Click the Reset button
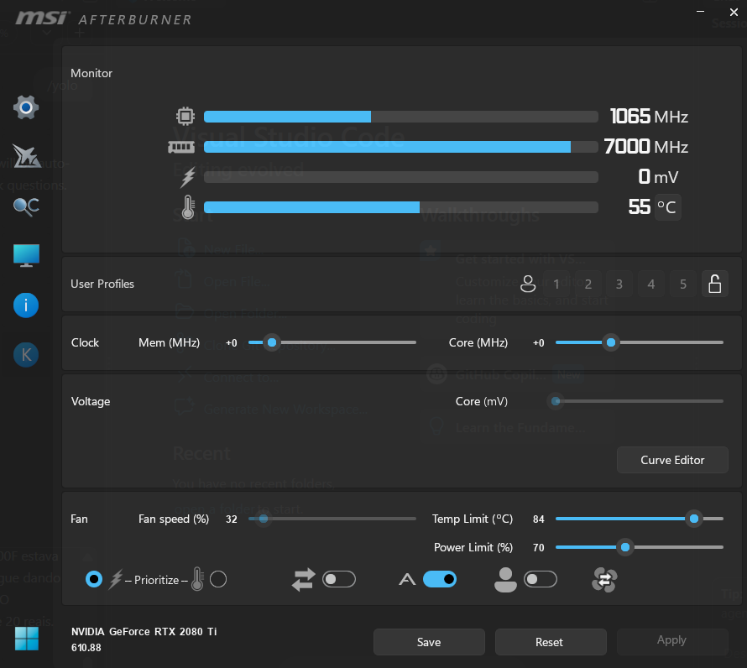The height and width of the screenshot is (668, 747). tap(551, 642)
